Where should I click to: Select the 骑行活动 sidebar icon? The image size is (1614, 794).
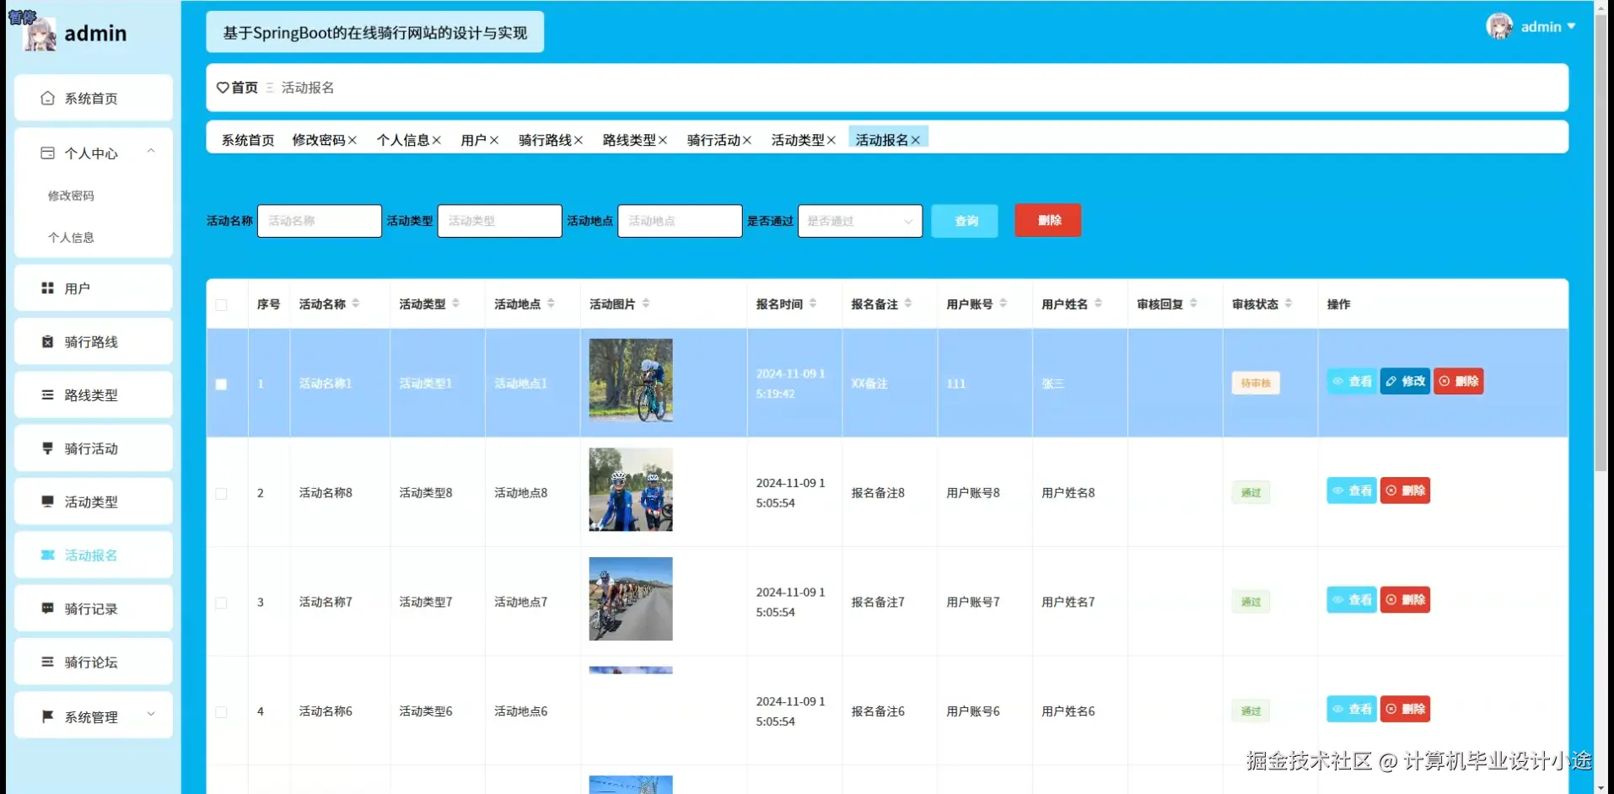pos(48,448)
